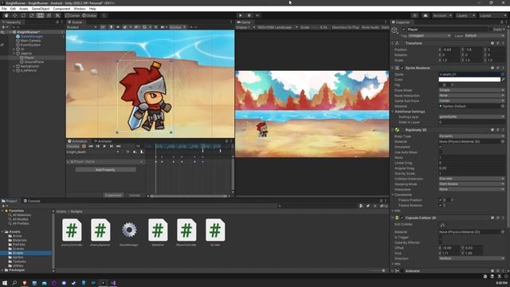The width and height of the screenshot is (510, 287).
Task: Select the Scale tool in toolbar
Action: (32, 16)
